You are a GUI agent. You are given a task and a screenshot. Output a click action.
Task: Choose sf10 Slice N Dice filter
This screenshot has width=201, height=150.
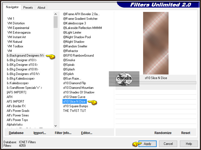[75, 102]
